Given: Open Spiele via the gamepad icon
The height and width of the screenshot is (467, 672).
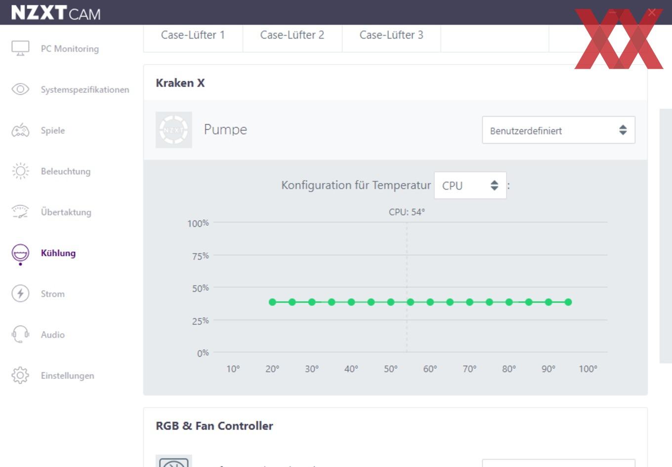Looking at the screenshot, I should (20, 130).
